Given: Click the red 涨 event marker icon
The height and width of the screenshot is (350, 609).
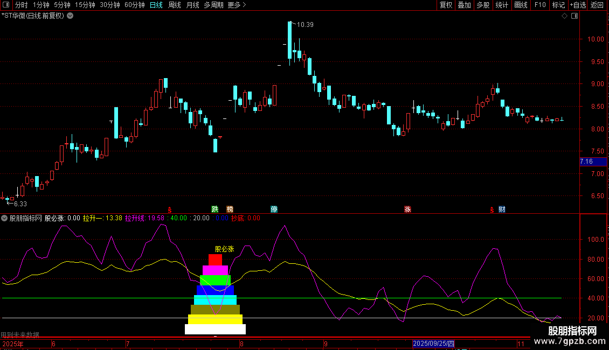Looking at the screenshot, I should coord(407,209).
